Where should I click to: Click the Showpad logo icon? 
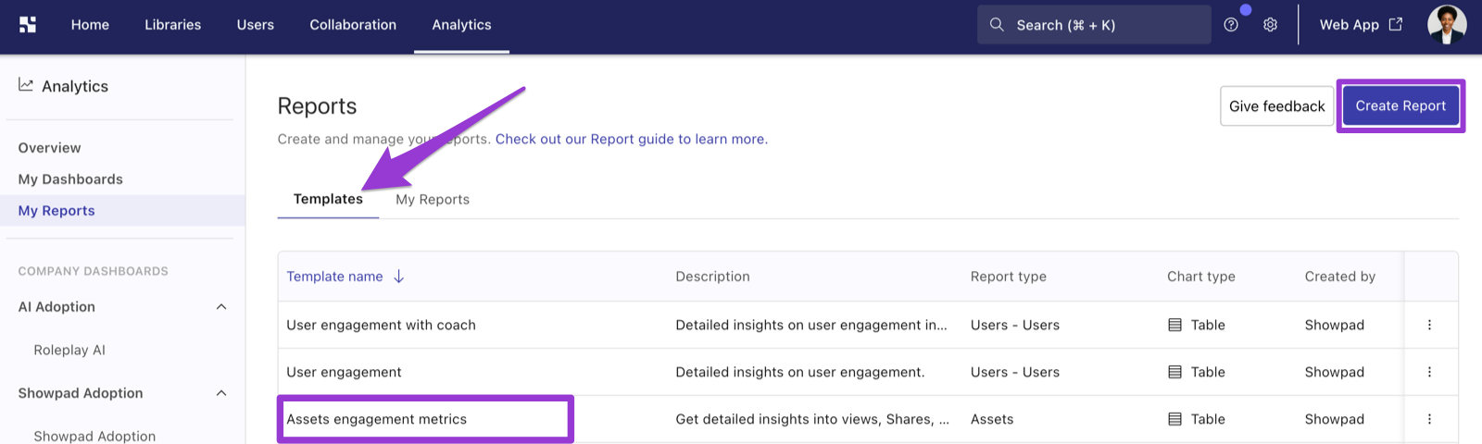point(28,25)
